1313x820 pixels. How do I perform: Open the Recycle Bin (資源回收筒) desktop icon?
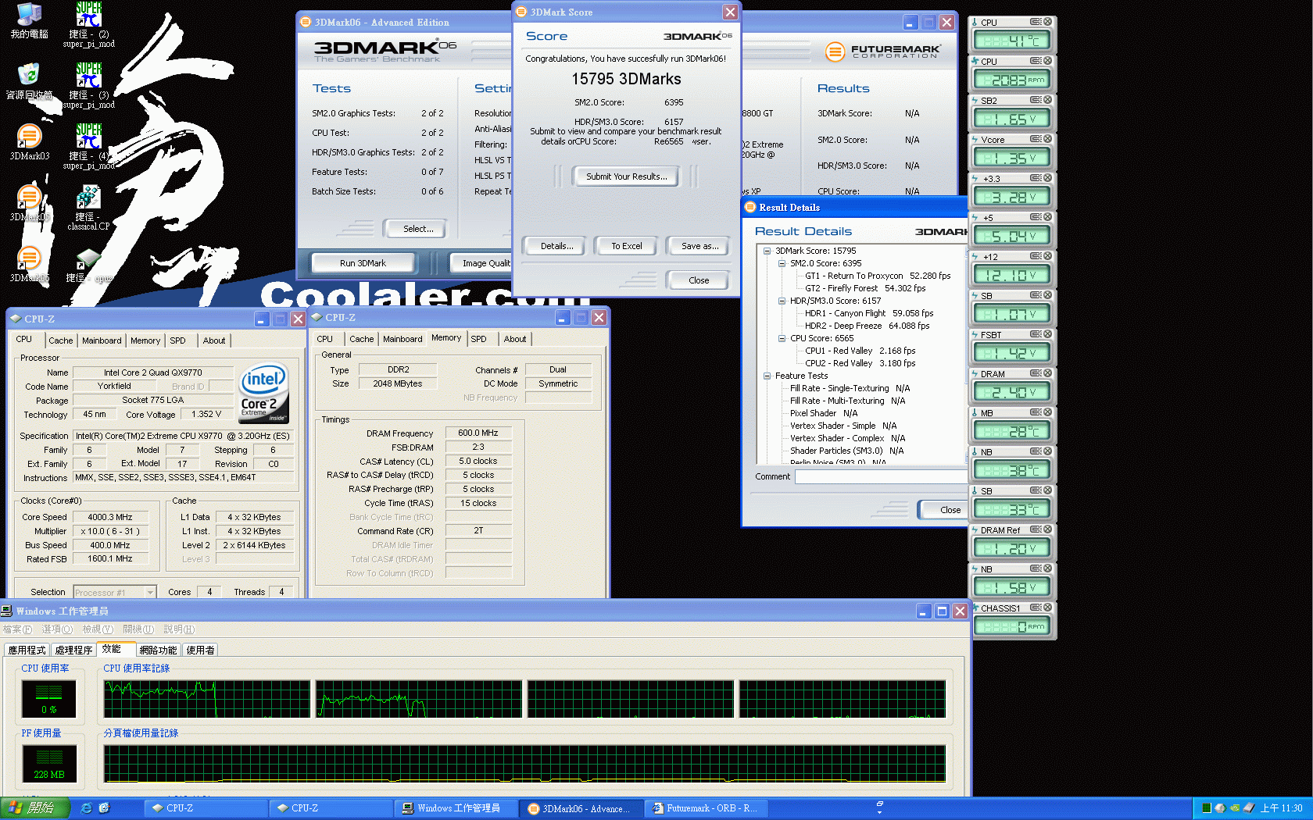click(29, 77)
